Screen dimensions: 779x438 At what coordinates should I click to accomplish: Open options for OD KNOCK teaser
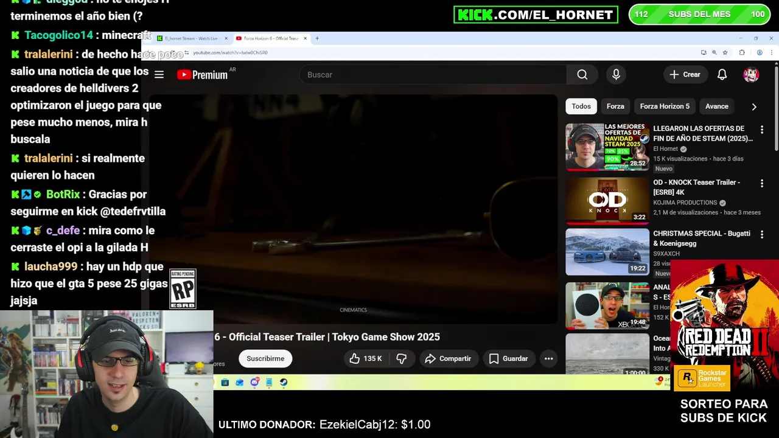click(x=761, y=183)
